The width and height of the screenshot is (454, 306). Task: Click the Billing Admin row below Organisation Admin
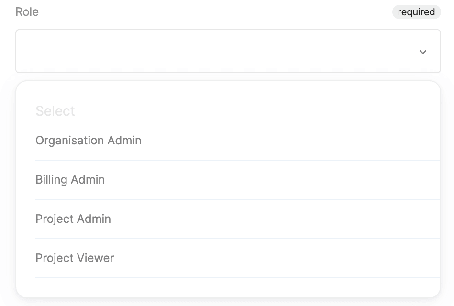70,180
